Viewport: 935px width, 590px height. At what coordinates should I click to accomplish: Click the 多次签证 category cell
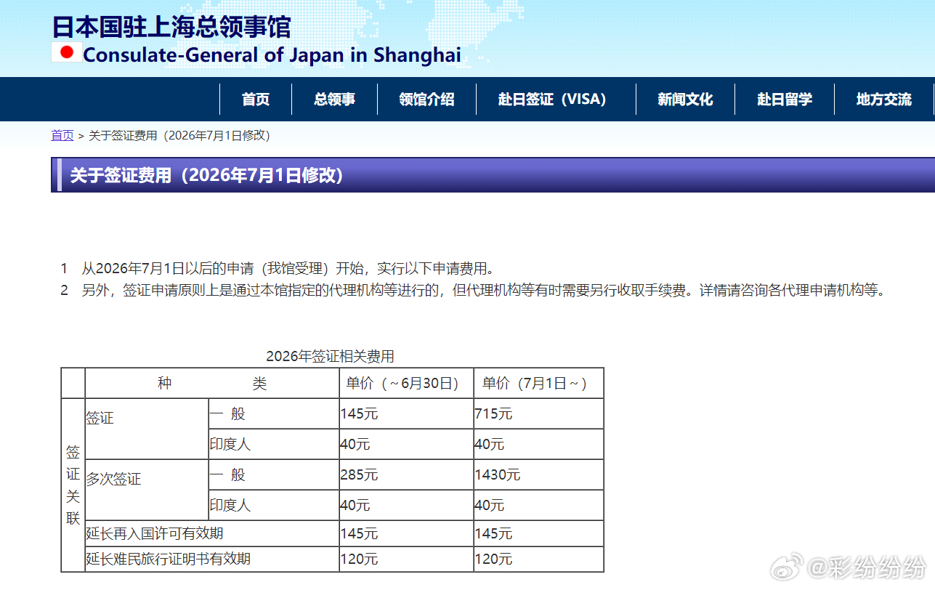point(147,490)
